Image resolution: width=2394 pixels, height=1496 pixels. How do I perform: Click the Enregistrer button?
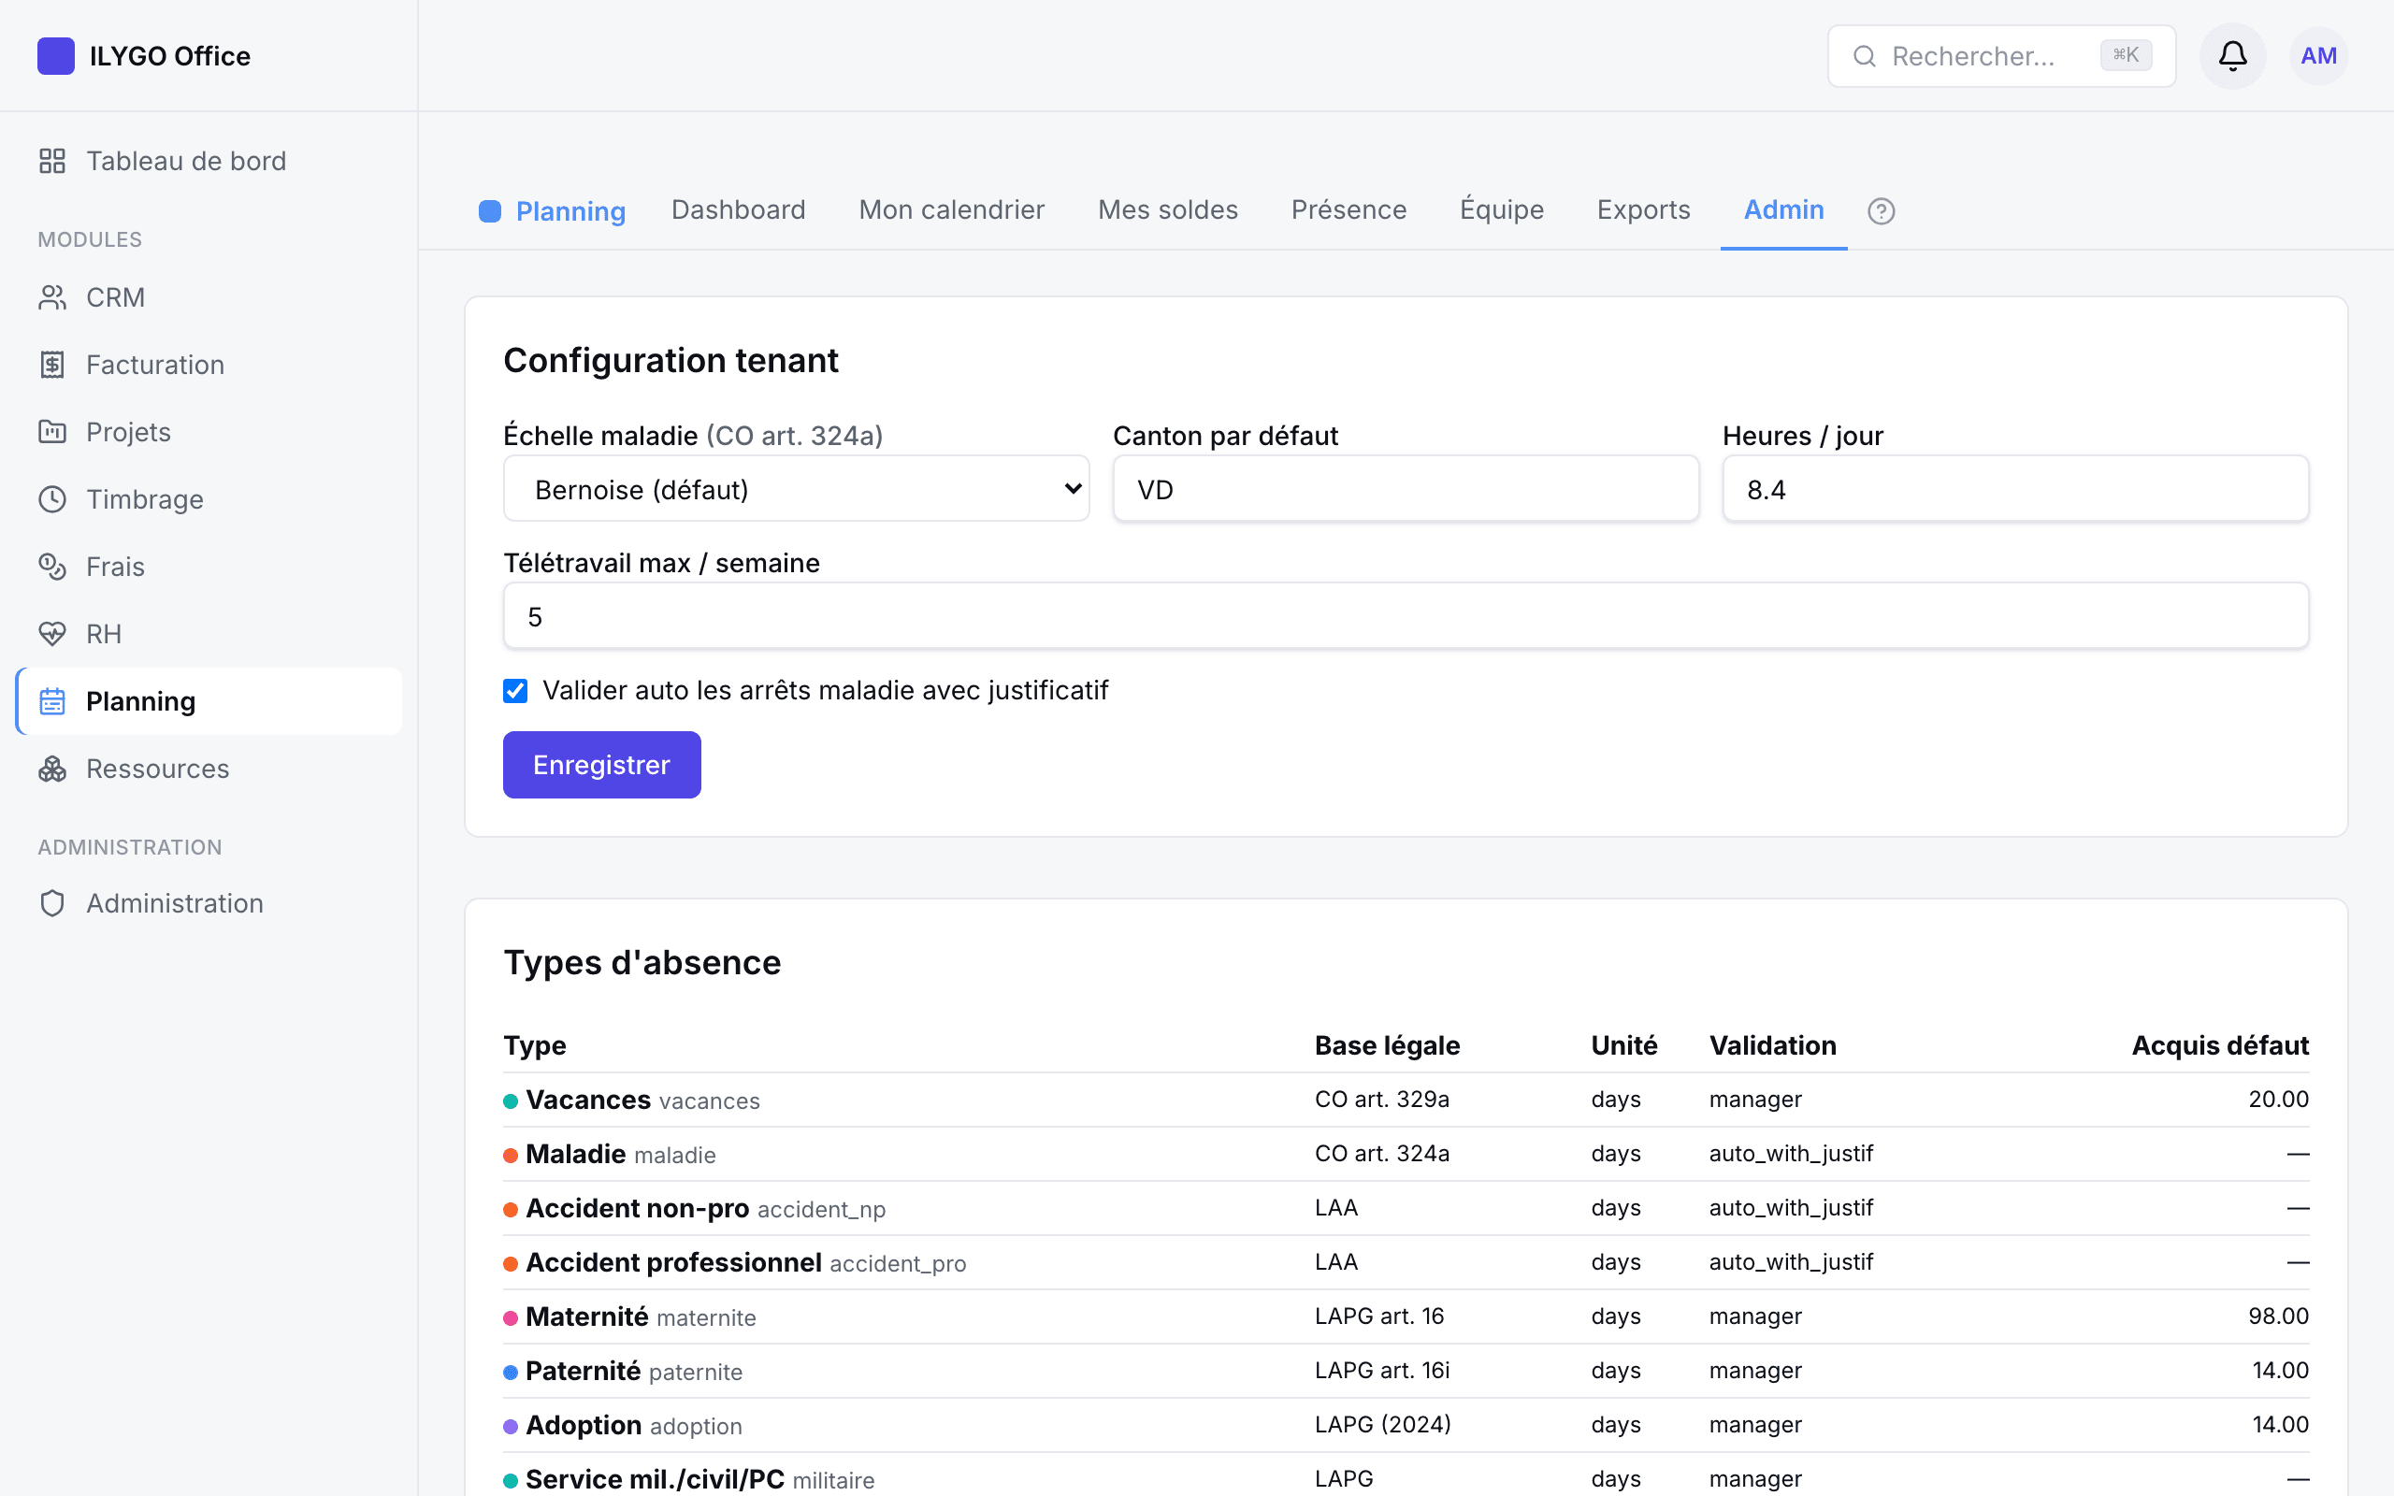(601, 765)
